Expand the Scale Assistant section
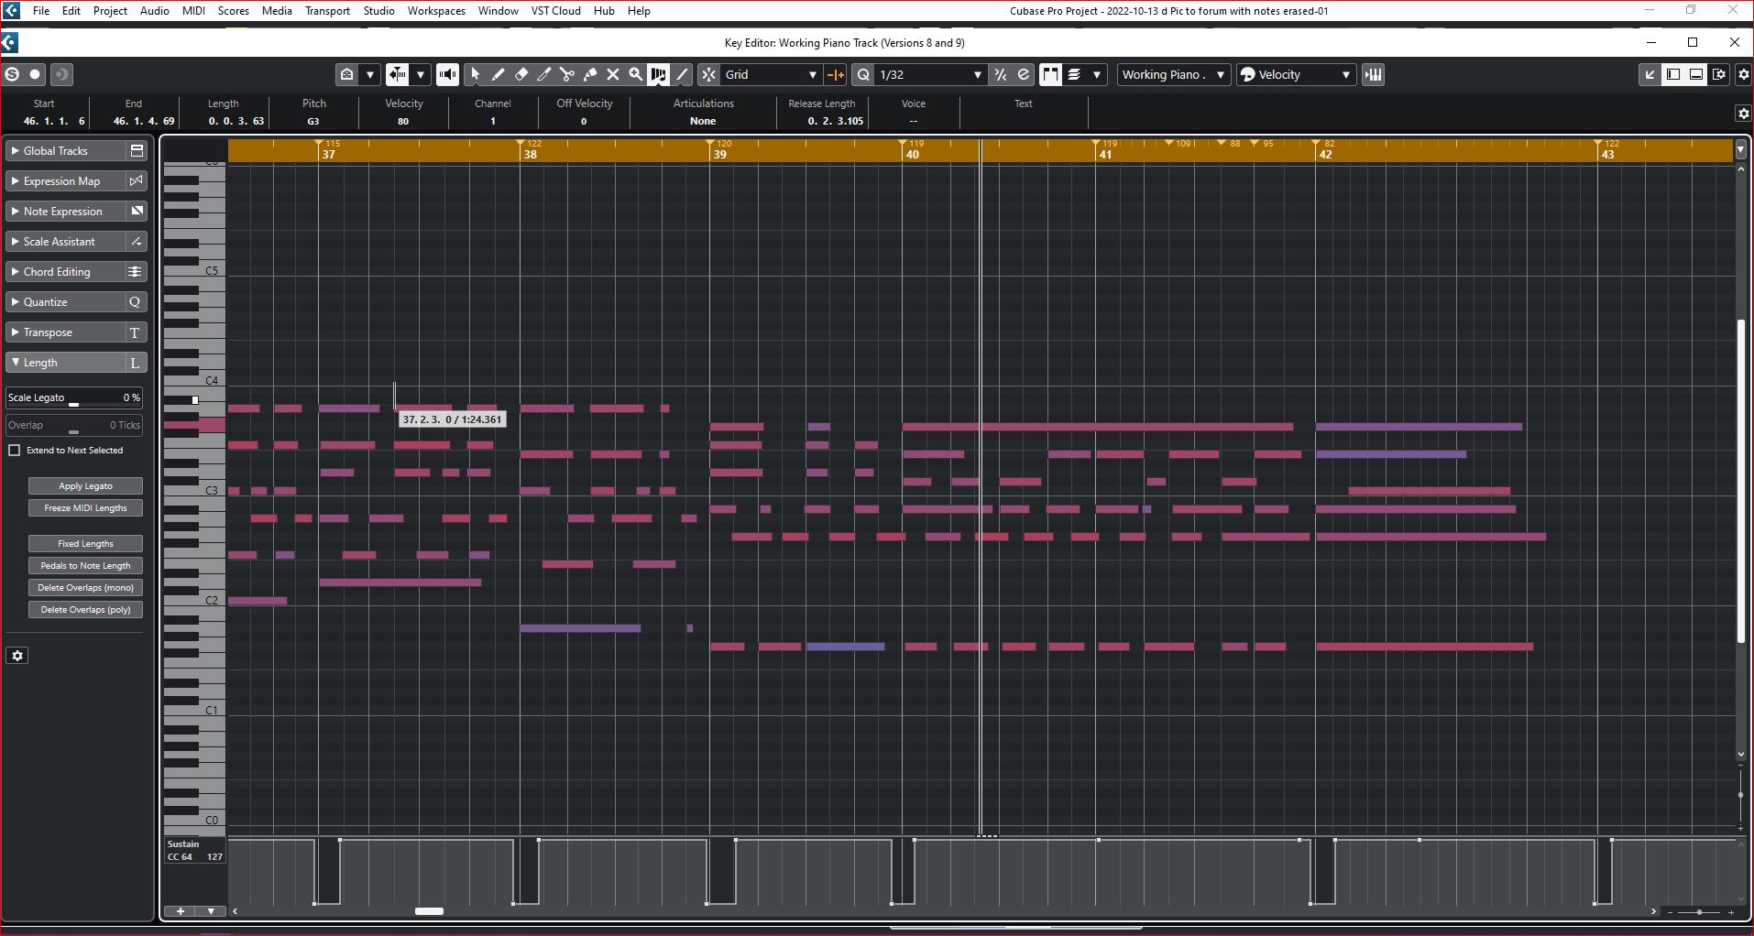 tap(65, 242)
